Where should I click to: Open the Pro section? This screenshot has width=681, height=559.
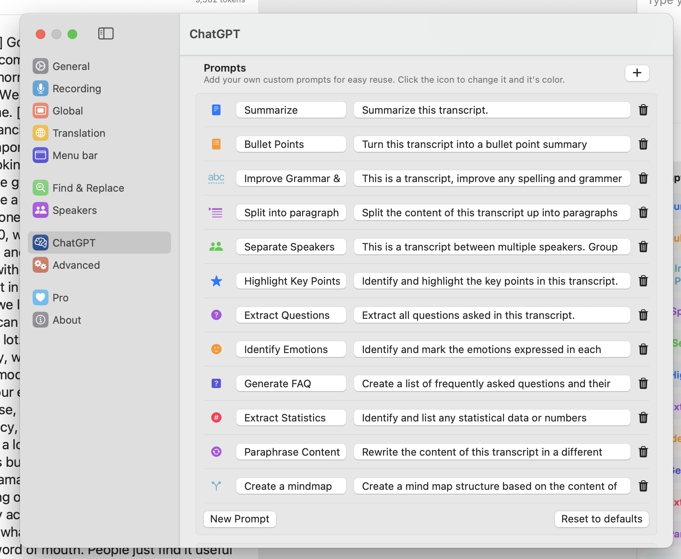click(99, 298)
